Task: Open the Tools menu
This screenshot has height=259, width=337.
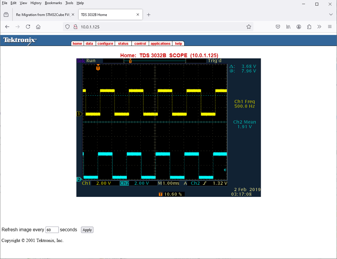Action: (x=69, y=3)
